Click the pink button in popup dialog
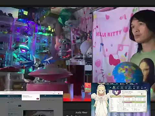This screenshot has height=116, width=155. 38,99
